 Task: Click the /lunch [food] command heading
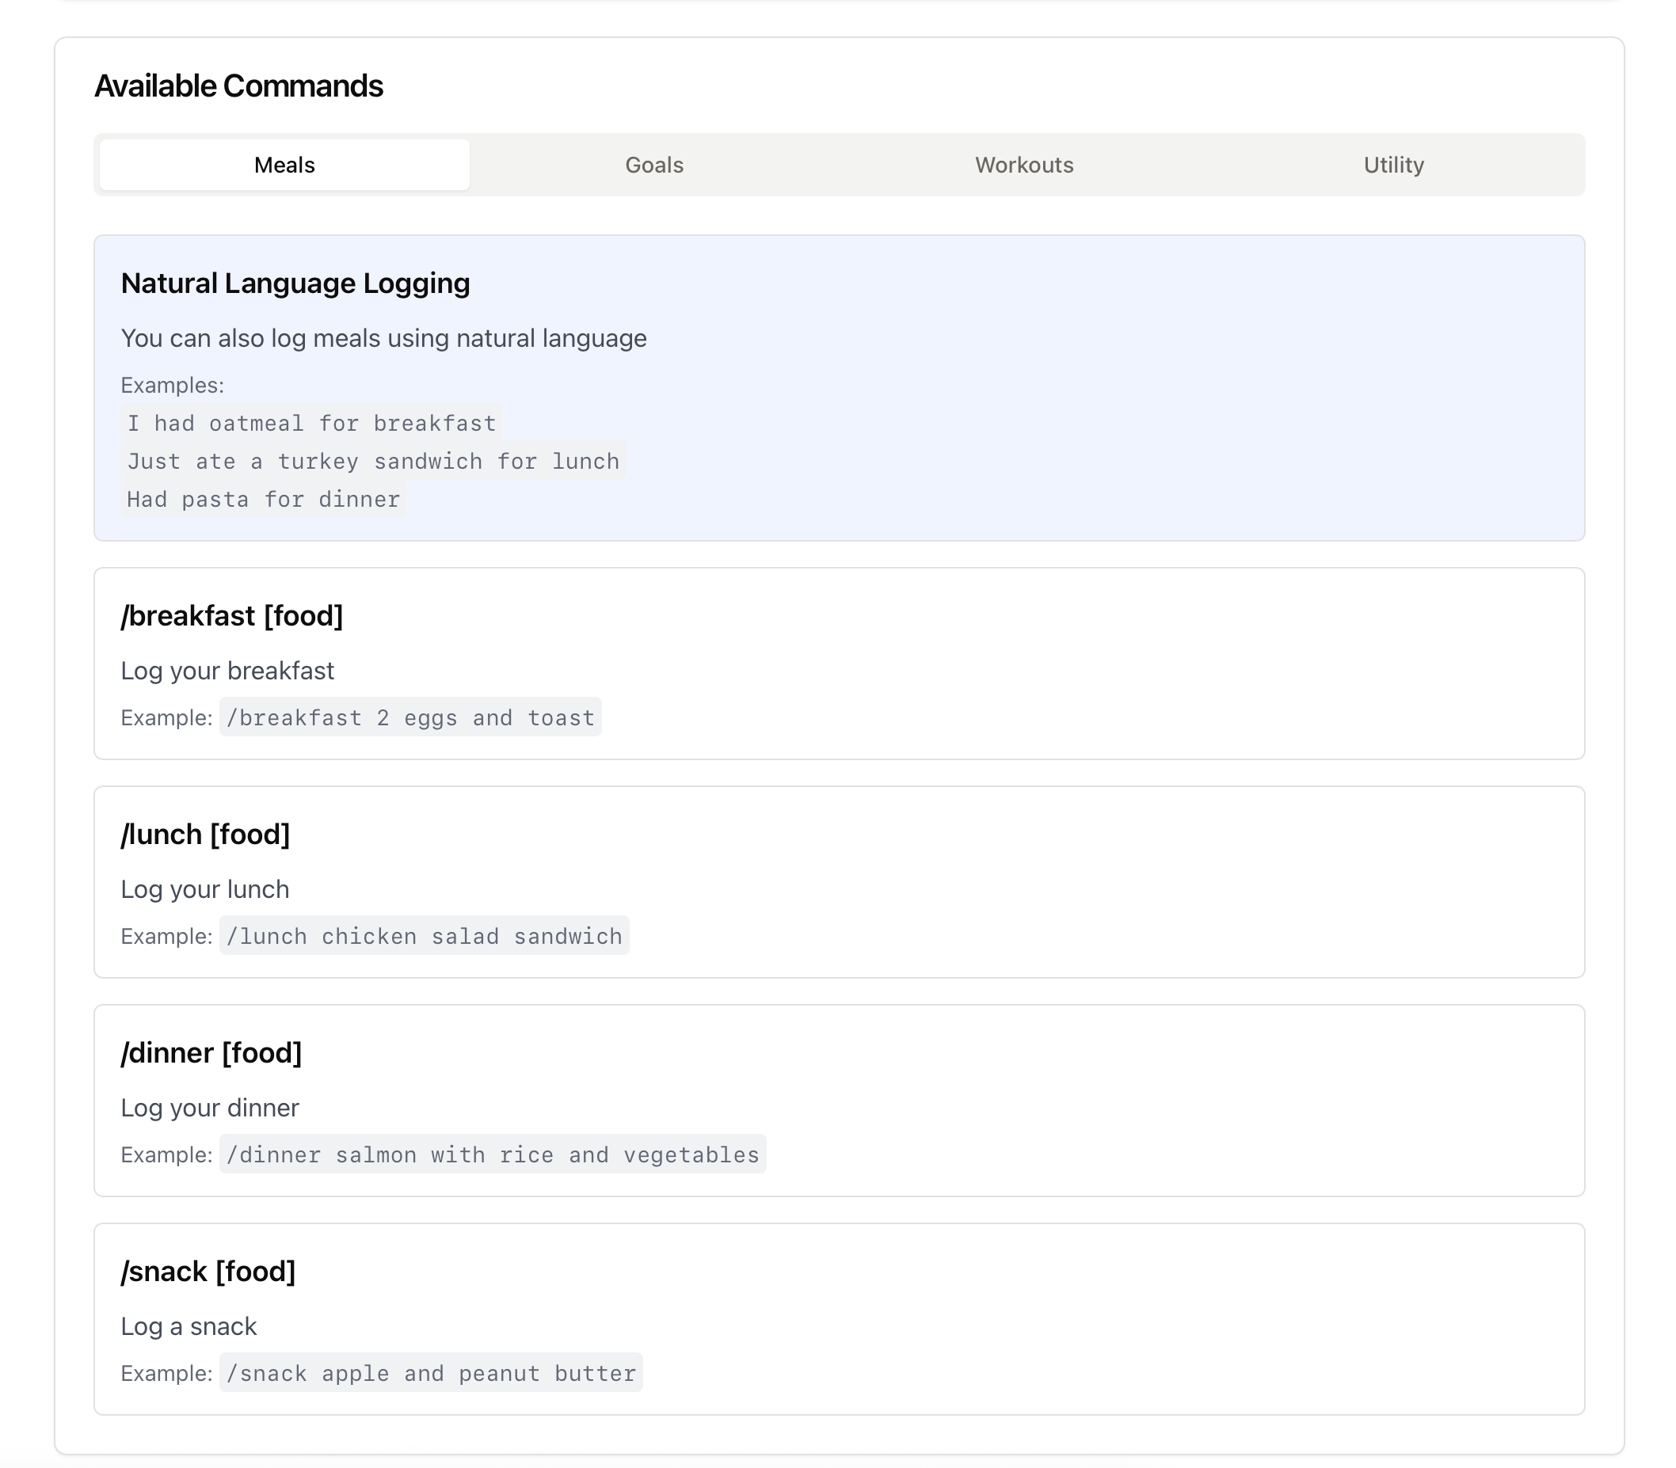pos(206,834)
